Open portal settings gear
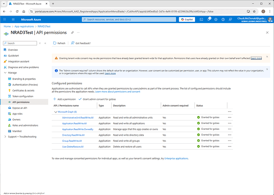The height and width of the screenshot is (195, 274). 216,19
